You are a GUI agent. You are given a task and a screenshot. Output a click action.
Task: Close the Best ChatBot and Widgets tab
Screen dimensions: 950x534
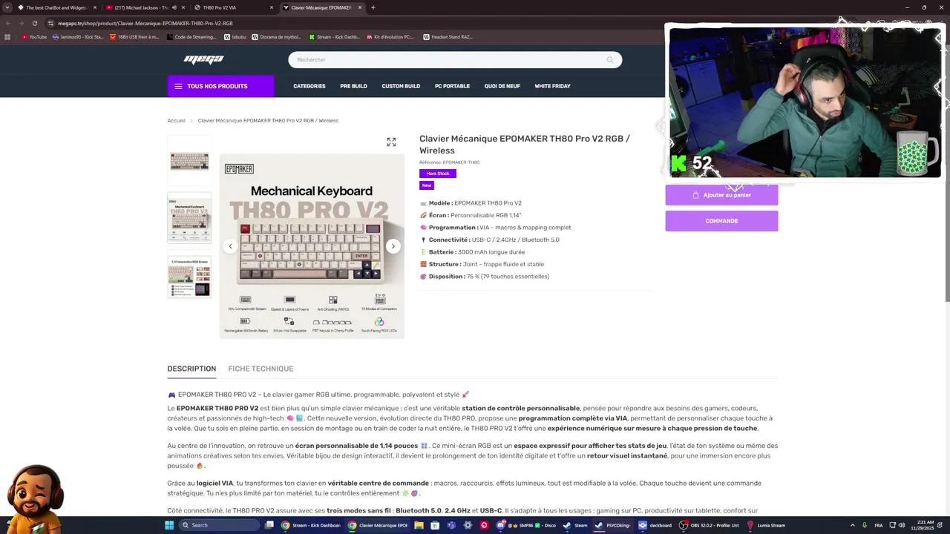click(95, 7)
